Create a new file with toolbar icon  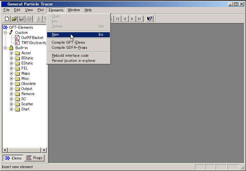pos(7,19)
